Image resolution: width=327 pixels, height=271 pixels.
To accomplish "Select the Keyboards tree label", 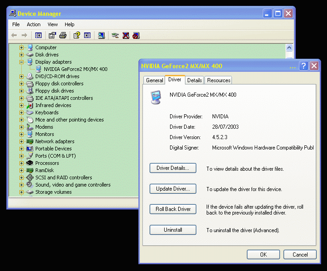I will tap(47, 113).
